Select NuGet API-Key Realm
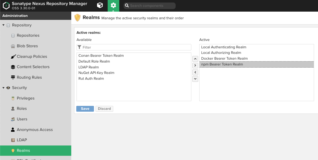 [x=134, y=73]
